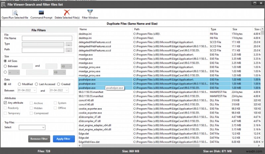Click the second Between size value field

(x=51, y=66)
